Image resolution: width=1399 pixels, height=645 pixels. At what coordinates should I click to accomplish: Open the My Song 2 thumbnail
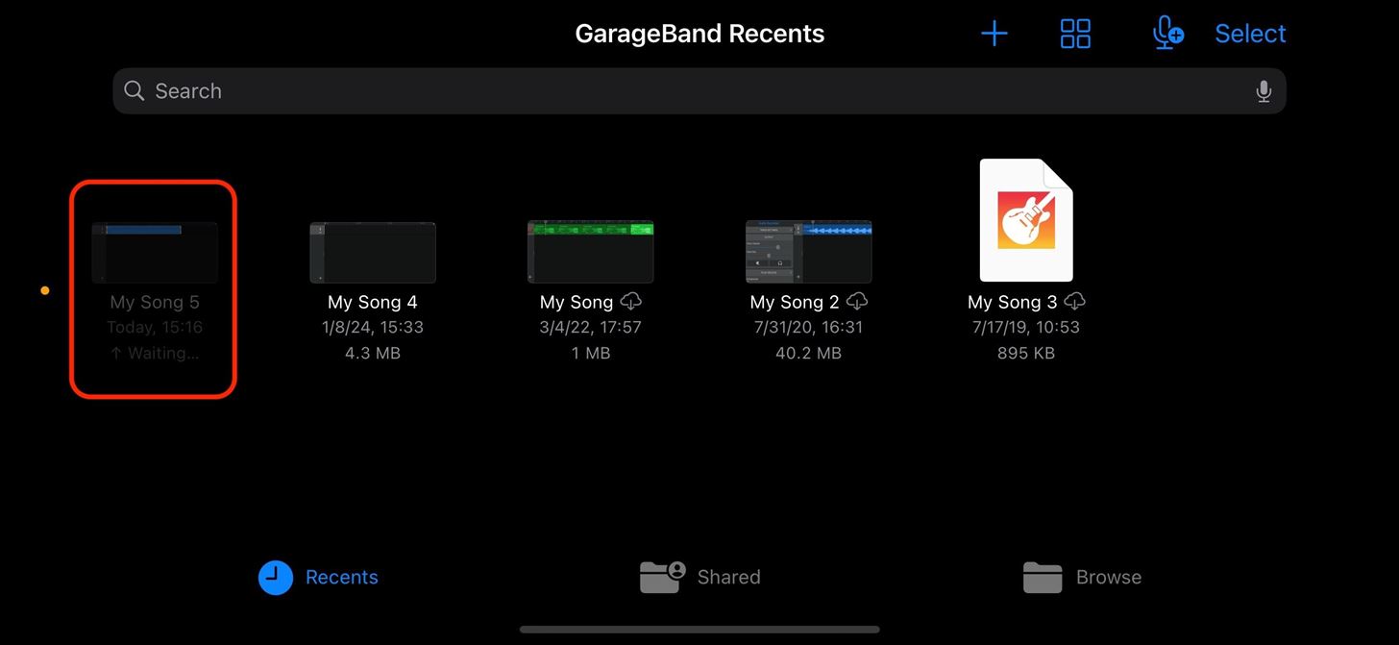(809, 253)
